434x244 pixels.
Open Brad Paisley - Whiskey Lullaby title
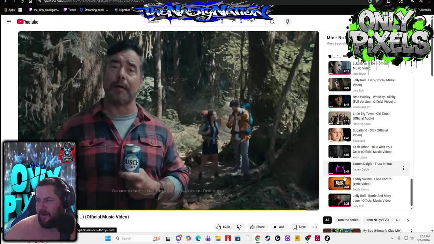[x=374, y=99]
